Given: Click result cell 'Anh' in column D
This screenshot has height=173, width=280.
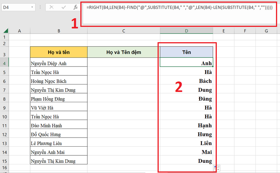Looking at the screenshot, I should [x=186, y=62].
